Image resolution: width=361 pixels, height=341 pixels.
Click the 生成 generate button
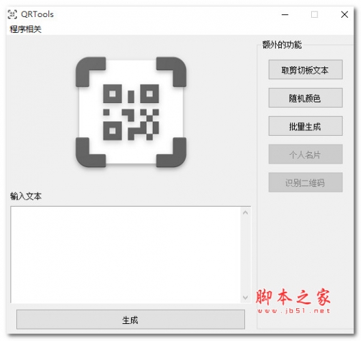click(130, 320)
